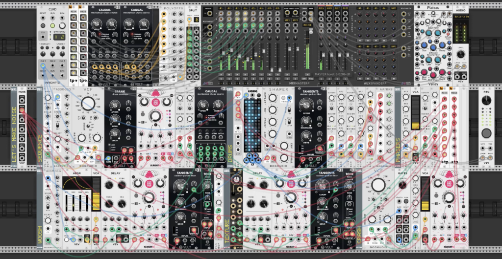Click the DRIVE knob on middle-row TANGENTS
The image size is (502, 259).
306,135
